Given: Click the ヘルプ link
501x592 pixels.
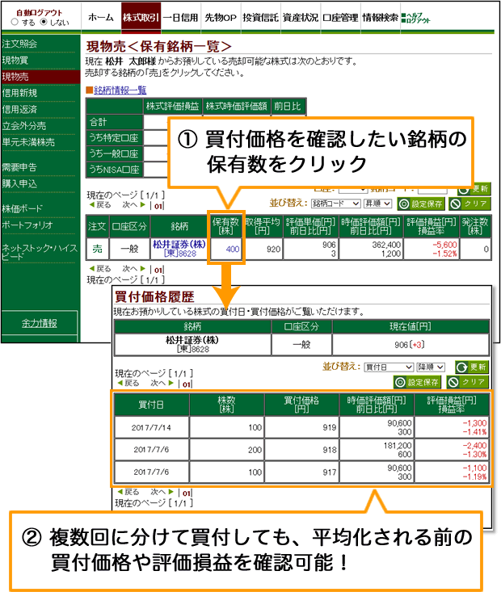Looking at the screenshot, I should click(414, 15).
